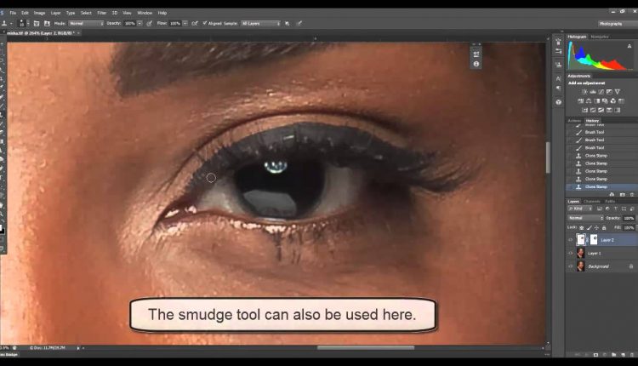Image resolution: width=638 pixels, height=366 pixels.
Task: Delete current state in History panel
Action: point(632,195)
